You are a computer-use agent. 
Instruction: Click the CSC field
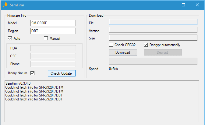click(x=53, y=56)
